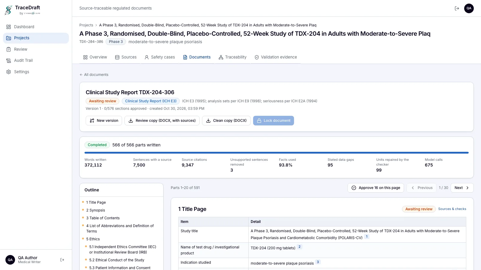481x270 pixels.
Task: Open Sources & checks for Title Page
Action: tap(452, 209)
